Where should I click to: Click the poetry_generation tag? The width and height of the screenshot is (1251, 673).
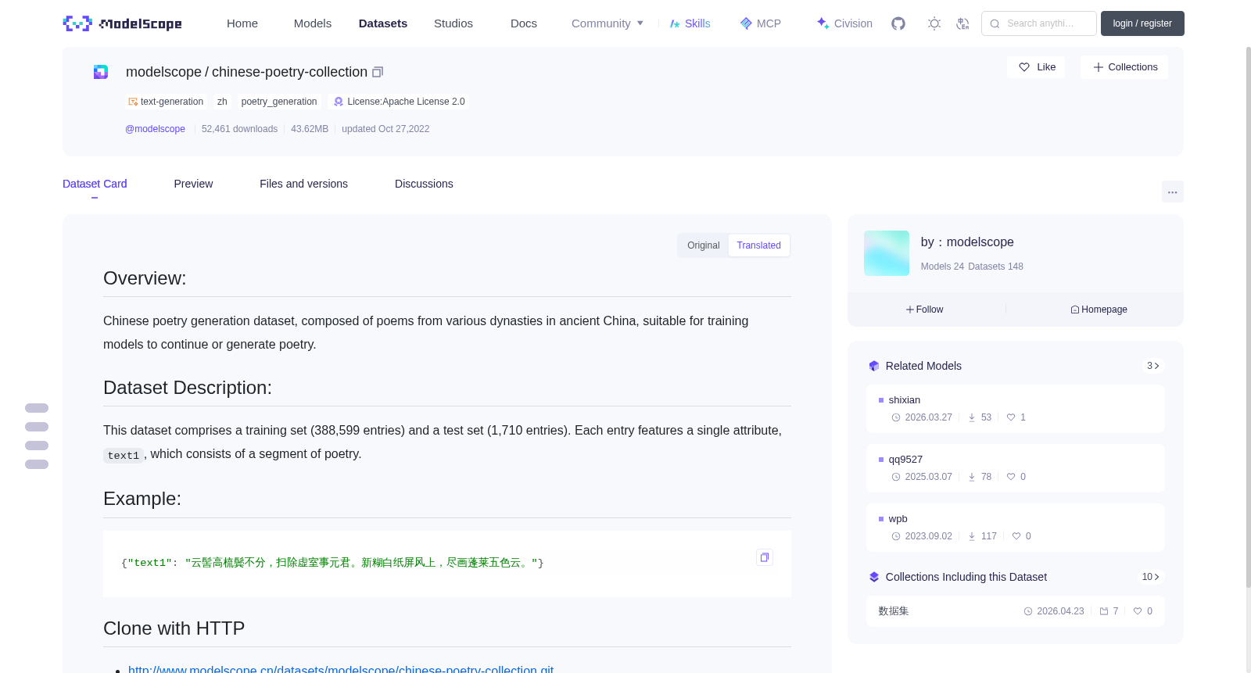(279, 102)
